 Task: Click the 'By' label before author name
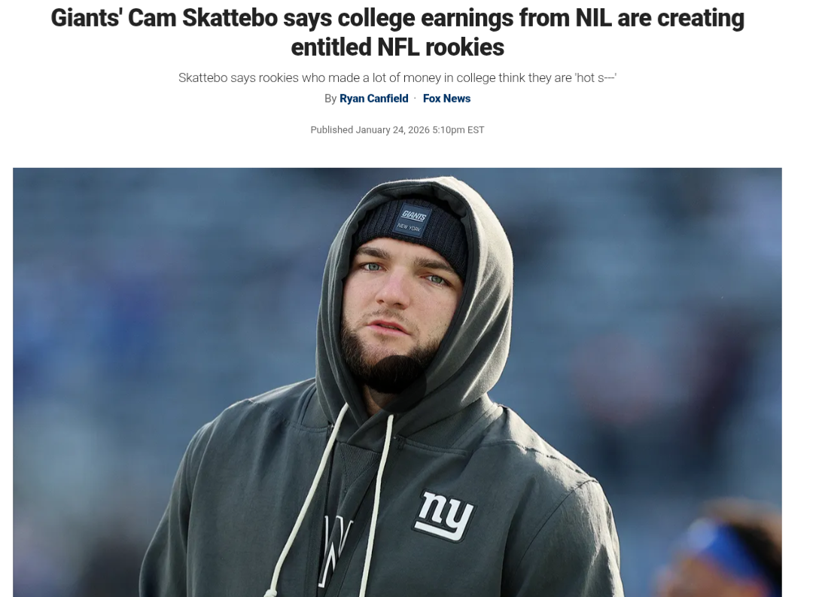[330, 99]
